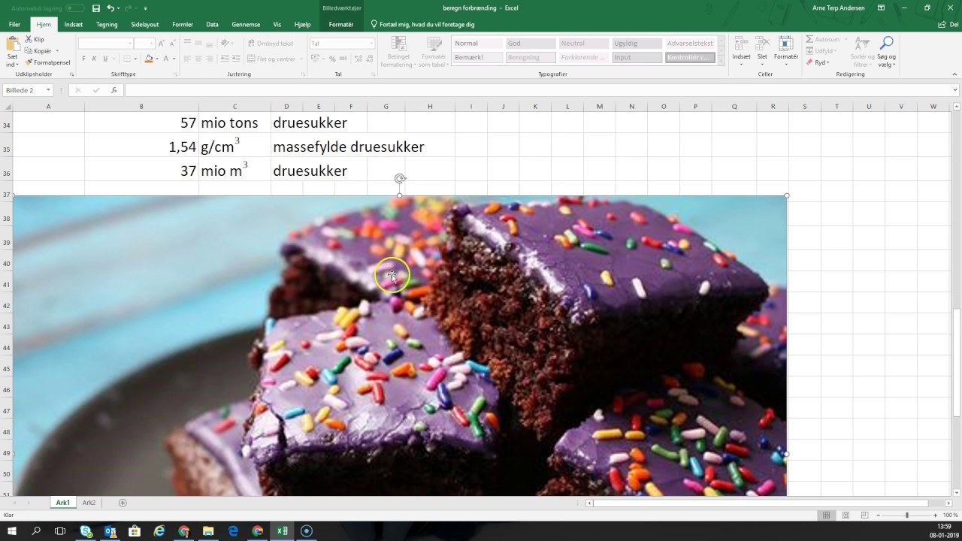Click the formula bar input field
The width and height of the screenshot is (962, 541).
(538, 90)
